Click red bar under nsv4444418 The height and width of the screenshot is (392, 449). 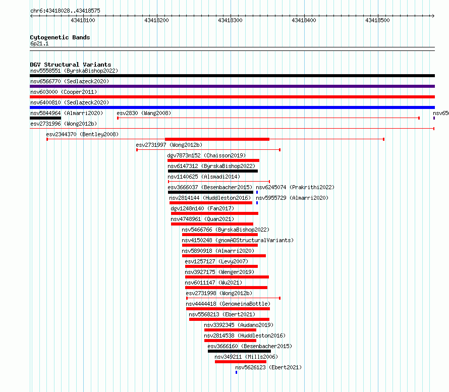(x=228, y=309)
